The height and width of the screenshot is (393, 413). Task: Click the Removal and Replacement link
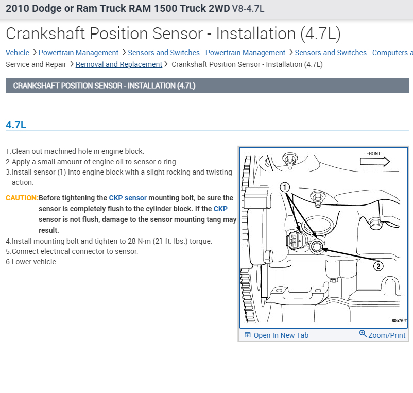119,64
